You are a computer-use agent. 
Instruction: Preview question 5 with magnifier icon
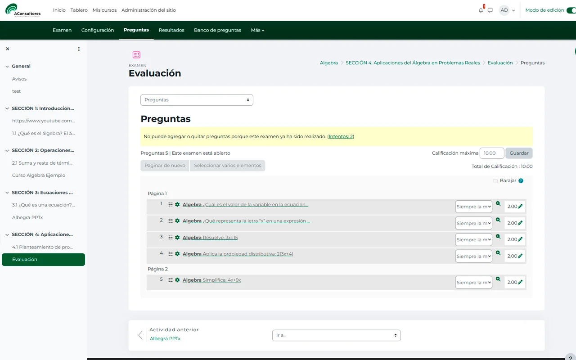point(498,279)
